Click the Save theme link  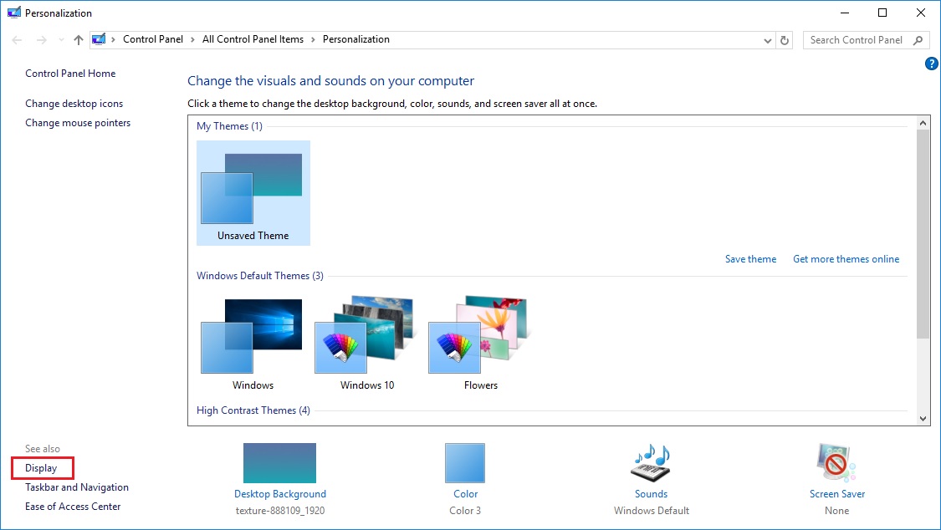coord(750,259)
